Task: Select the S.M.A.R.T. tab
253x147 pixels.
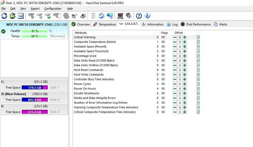Action: coord(129,24)
